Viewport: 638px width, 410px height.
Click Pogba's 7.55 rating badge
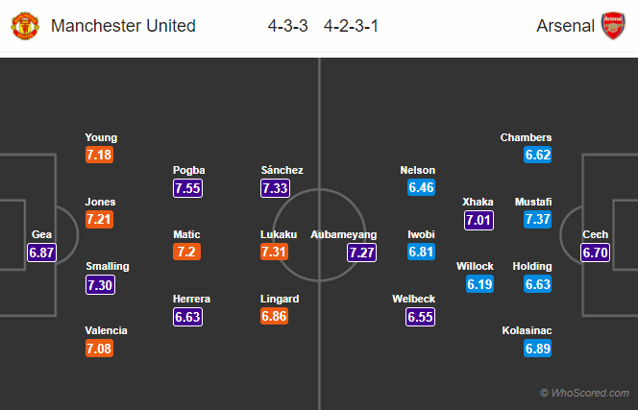[188, 188]
